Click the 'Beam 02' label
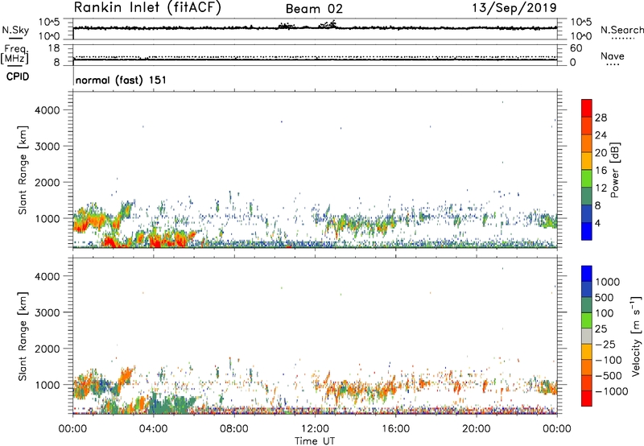Image resolution: width=644 pixels, height=446 pixels. [x=314, y=9]
